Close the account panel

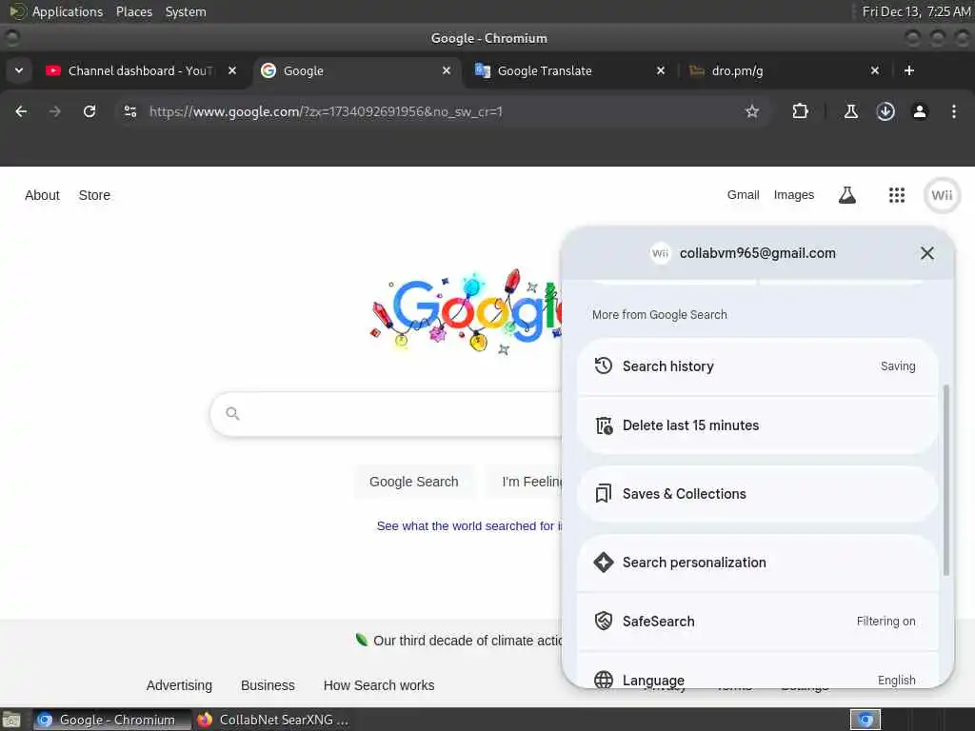927,253
